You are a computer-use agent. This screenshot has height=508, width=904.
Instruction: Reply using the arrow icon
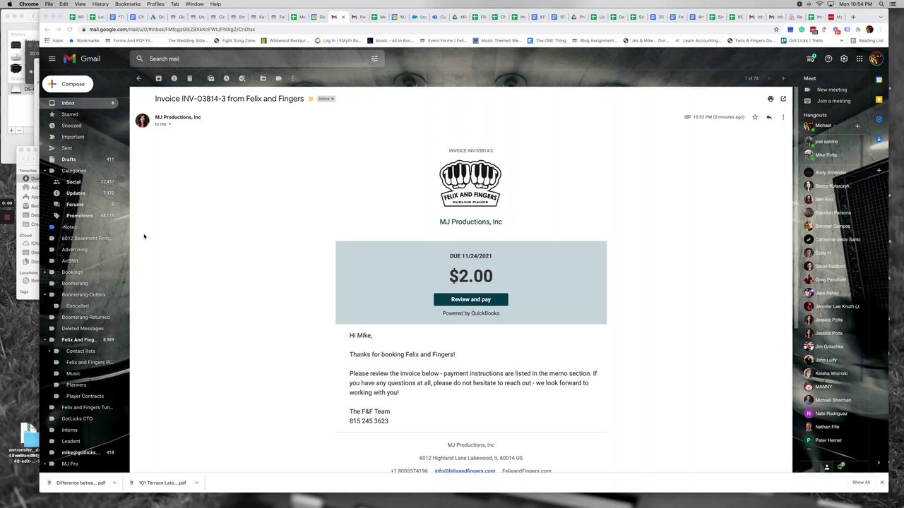click(769, 117)
